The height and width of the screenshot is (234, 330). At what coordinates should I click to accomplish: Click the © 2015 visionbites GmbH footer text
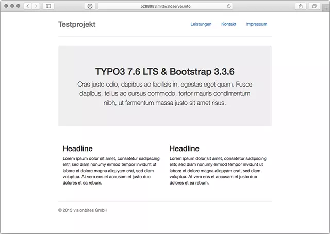pyautogui.click(x=82, y=210)
